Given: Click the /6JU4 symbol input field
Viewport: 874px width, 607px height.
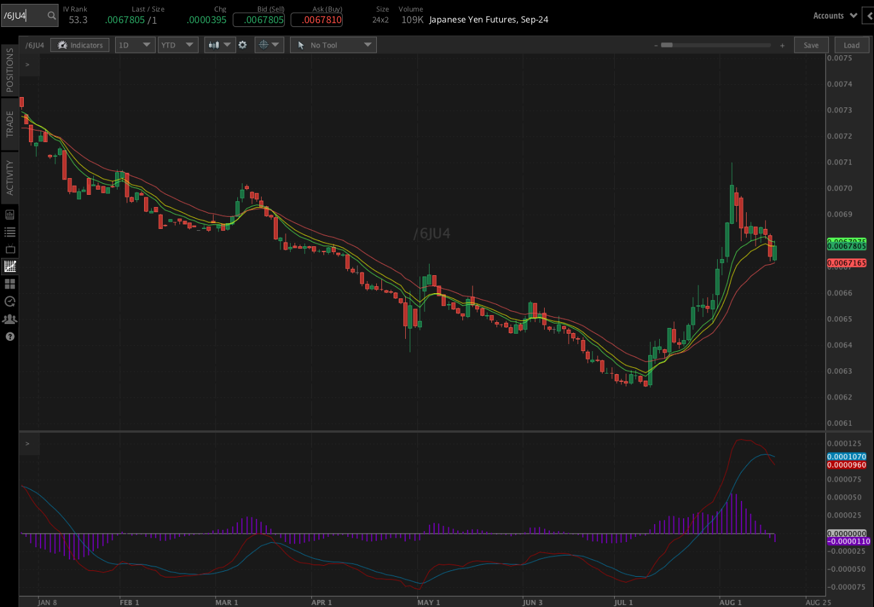Looking at the screenshot, I should pyautogui.click(x=26, y=14).
